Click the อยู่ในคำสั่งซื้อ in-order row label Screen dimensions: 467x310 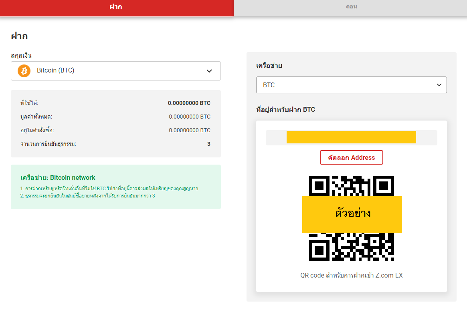pos(37,130)
